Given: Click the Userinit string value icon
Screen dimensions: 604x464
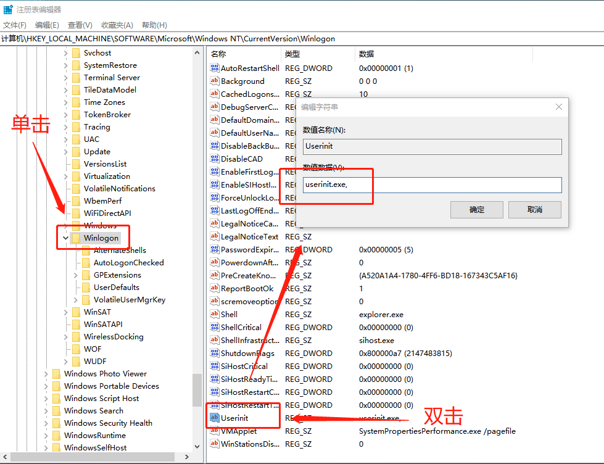Looking at the screenshot, I should pyautogui.click(x=215, y=418).
